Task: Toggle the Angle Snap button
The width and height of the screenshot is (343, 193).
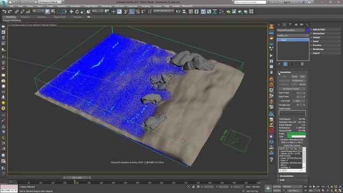Action: click(131, 12)
